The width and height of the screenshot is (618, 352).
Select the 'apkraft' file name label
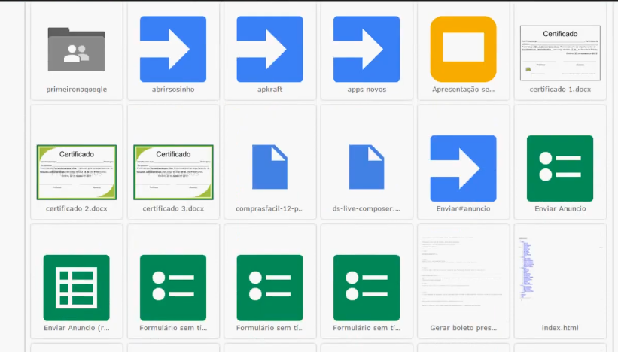pos(270,90)
